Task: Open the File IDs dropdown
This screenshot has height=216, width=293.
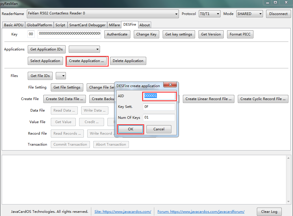Action: pyautogui.click(x=61, y=76)
